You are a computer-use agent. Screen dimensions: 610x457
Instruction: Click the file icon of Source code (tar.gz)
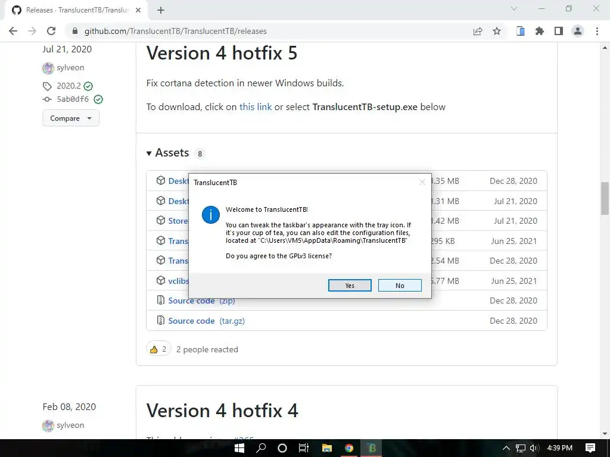pos(161,320)
